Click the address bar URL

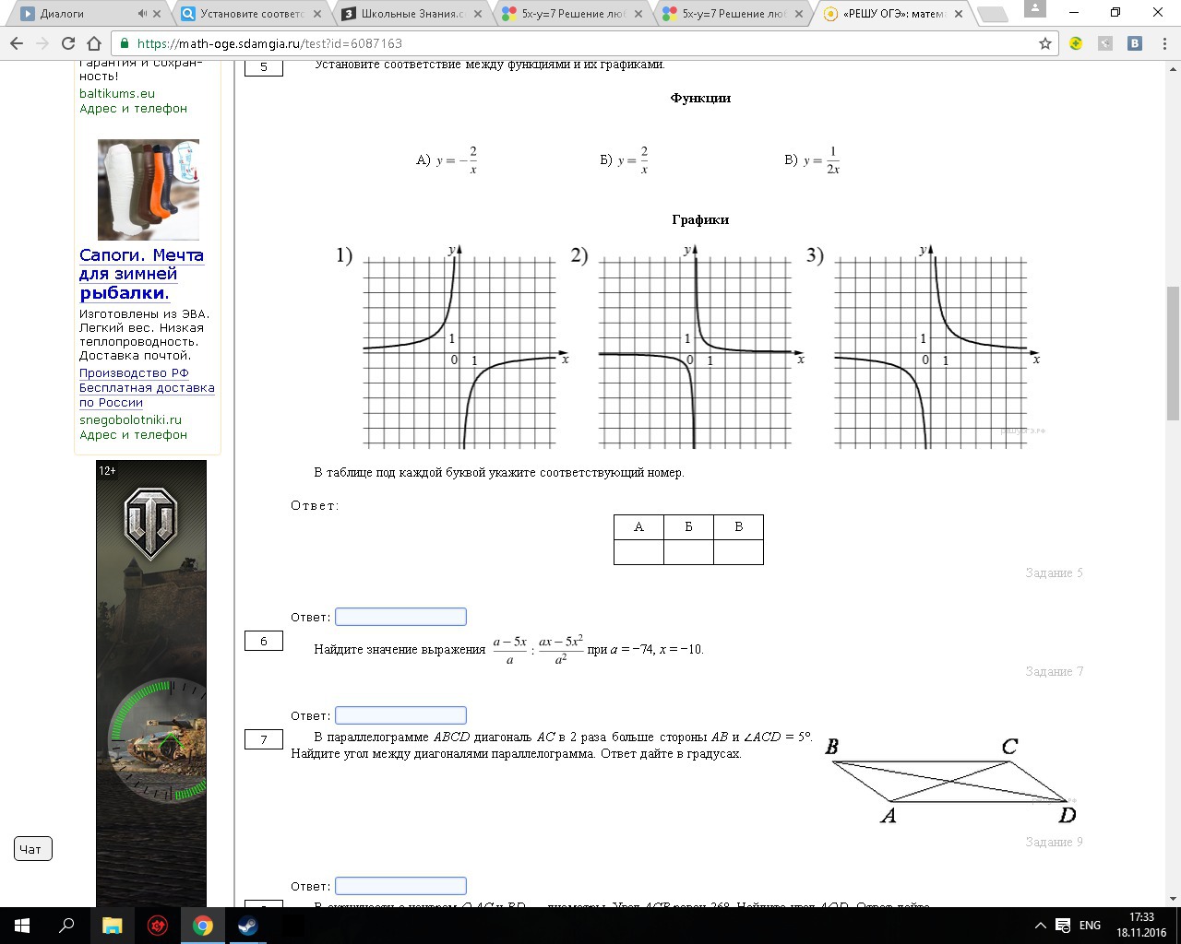pyautogui.click(x=269, y=43)
